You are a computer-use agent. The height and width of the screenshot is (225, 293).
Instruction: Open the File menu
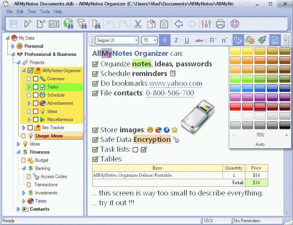[x=10, y=12]
